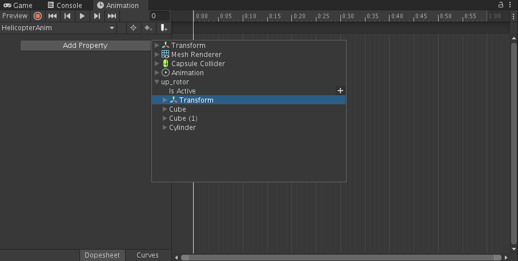Play the animation clip
The width and height of the screenshot is (518, 261).
[82, 16]
